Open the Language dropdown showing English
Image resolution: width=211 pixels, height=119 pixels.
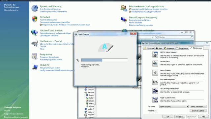[174, 106]
